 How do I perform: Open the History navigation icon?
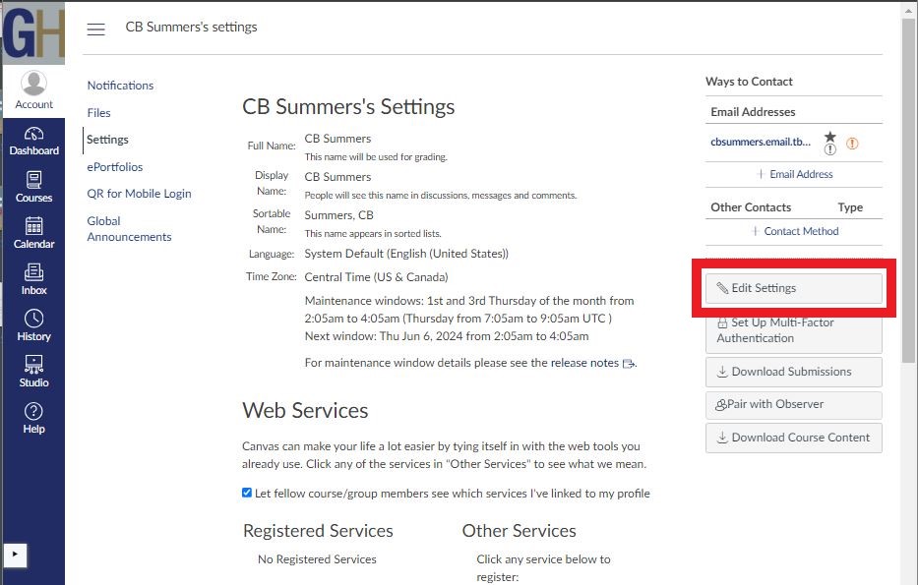tap(33, 325)
